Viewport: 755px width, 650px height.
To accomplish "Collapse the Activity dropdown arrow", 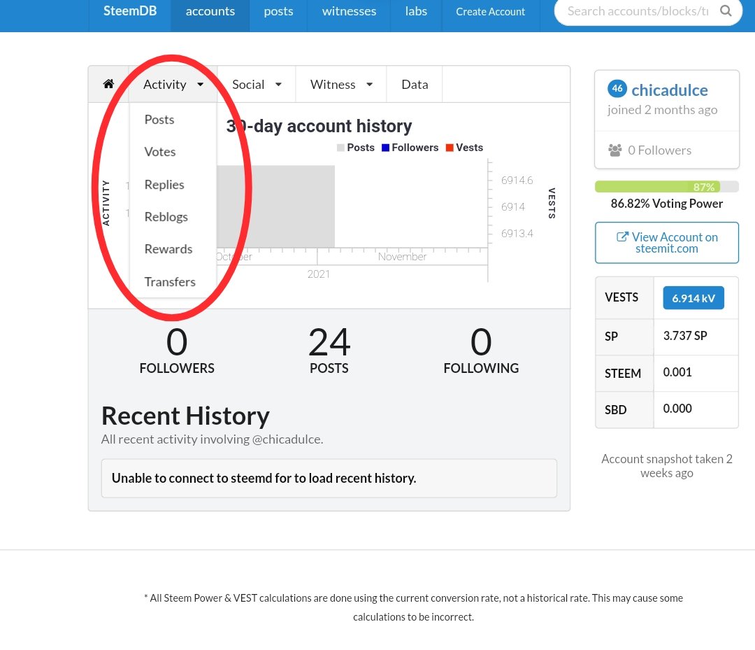I will coord(201,85).
